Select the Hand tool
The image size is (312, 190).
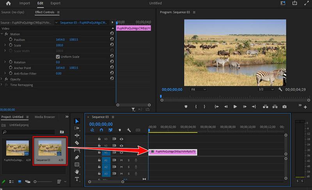pyautogui.click(x=77, y=172)
